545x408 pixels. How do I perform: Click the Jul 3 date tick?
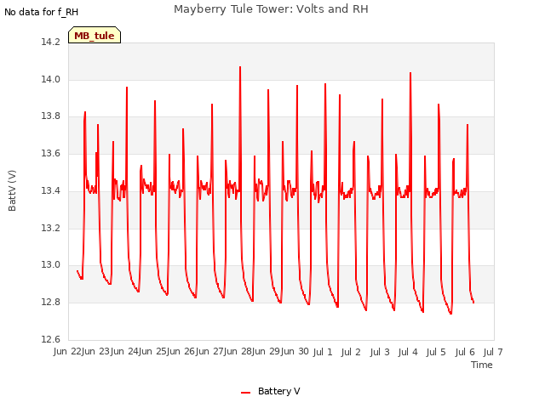pos(380,352)
